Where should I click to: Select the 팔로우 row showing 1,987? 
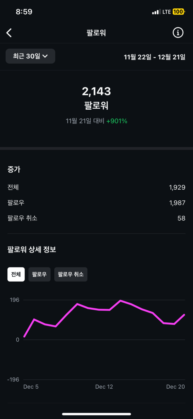(96, 203)
